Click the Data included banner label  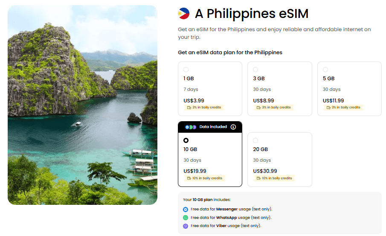click(x=213, y=127)
